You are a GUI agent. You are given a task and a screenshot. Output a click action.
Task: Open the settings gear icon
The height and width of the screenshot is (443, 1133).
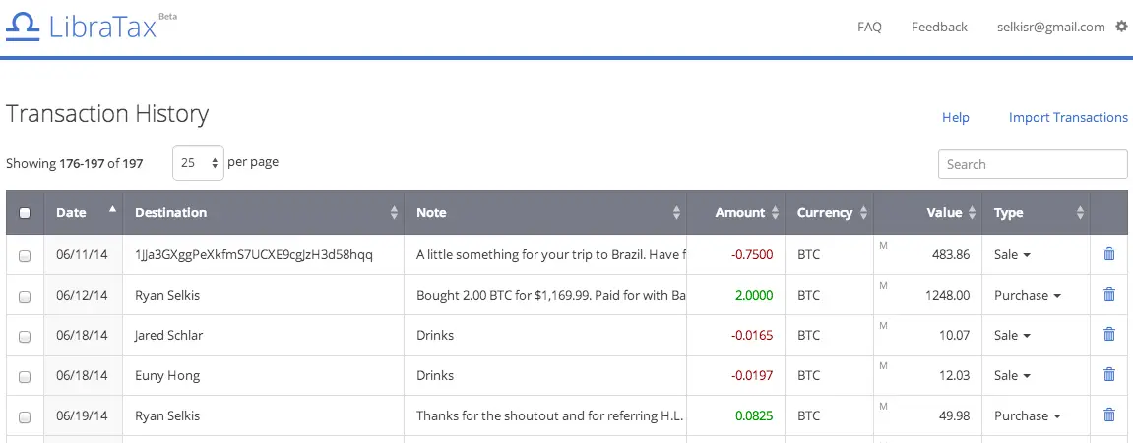click(1121, 27)
